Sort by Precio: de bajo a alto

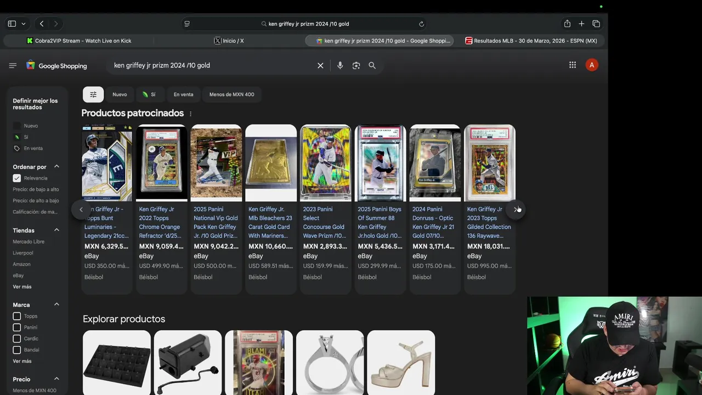pos(36,189)
